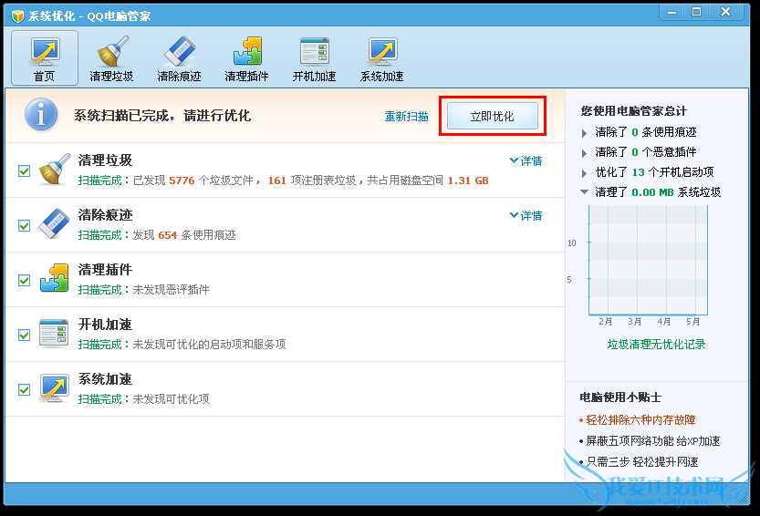Open the 首页 home toolbar icon

pos(45,58)
